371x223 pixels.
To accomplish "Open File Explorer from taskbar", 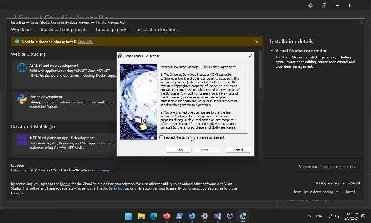I will (141, 216).
